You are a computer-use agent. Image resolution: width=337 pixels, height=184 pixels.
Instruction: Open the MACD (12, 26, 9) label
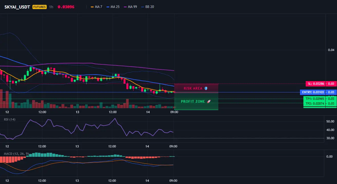[x=16, y=154]
